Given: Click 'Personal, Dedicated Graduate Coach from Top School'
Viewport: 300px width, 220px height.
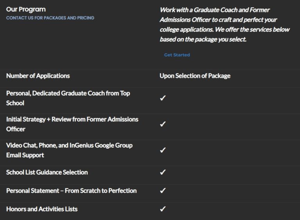Looking at the screenshot, I should (x=68, y=98).
